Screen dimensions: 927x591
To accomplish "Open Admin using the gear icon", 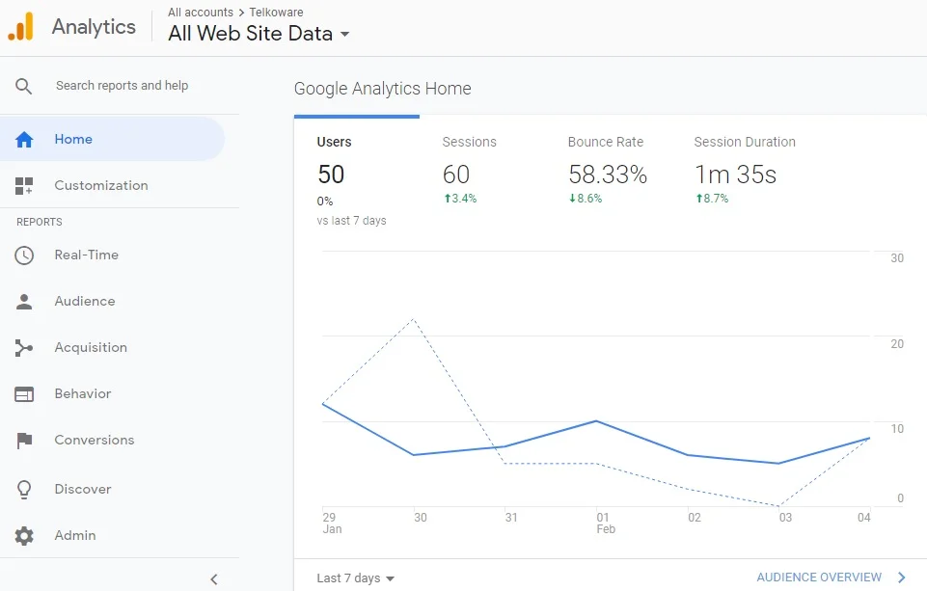I will pyautogui.click(x=24, y=536).
